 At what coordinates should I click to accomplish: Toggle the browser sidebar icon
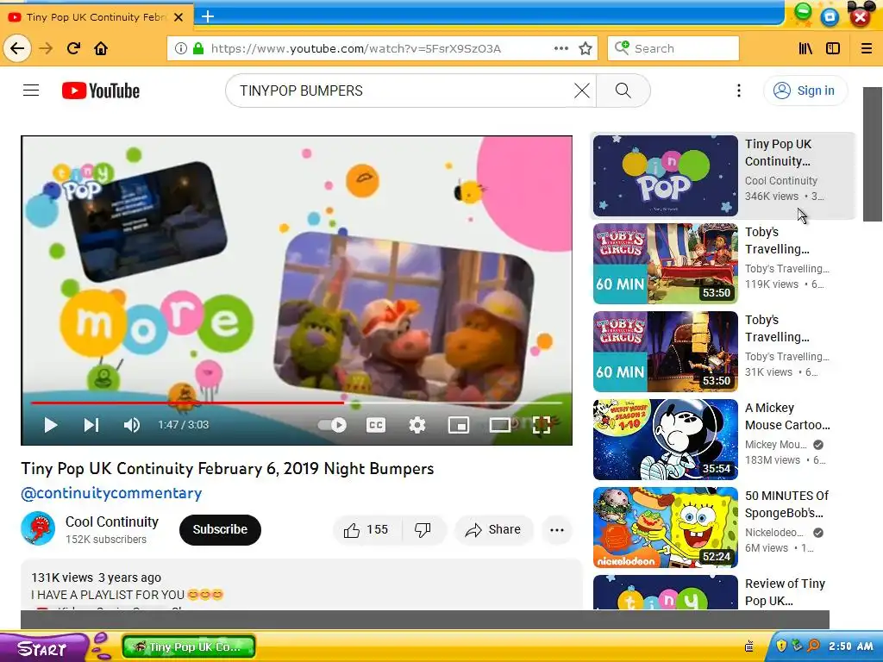tap(833, 48)
